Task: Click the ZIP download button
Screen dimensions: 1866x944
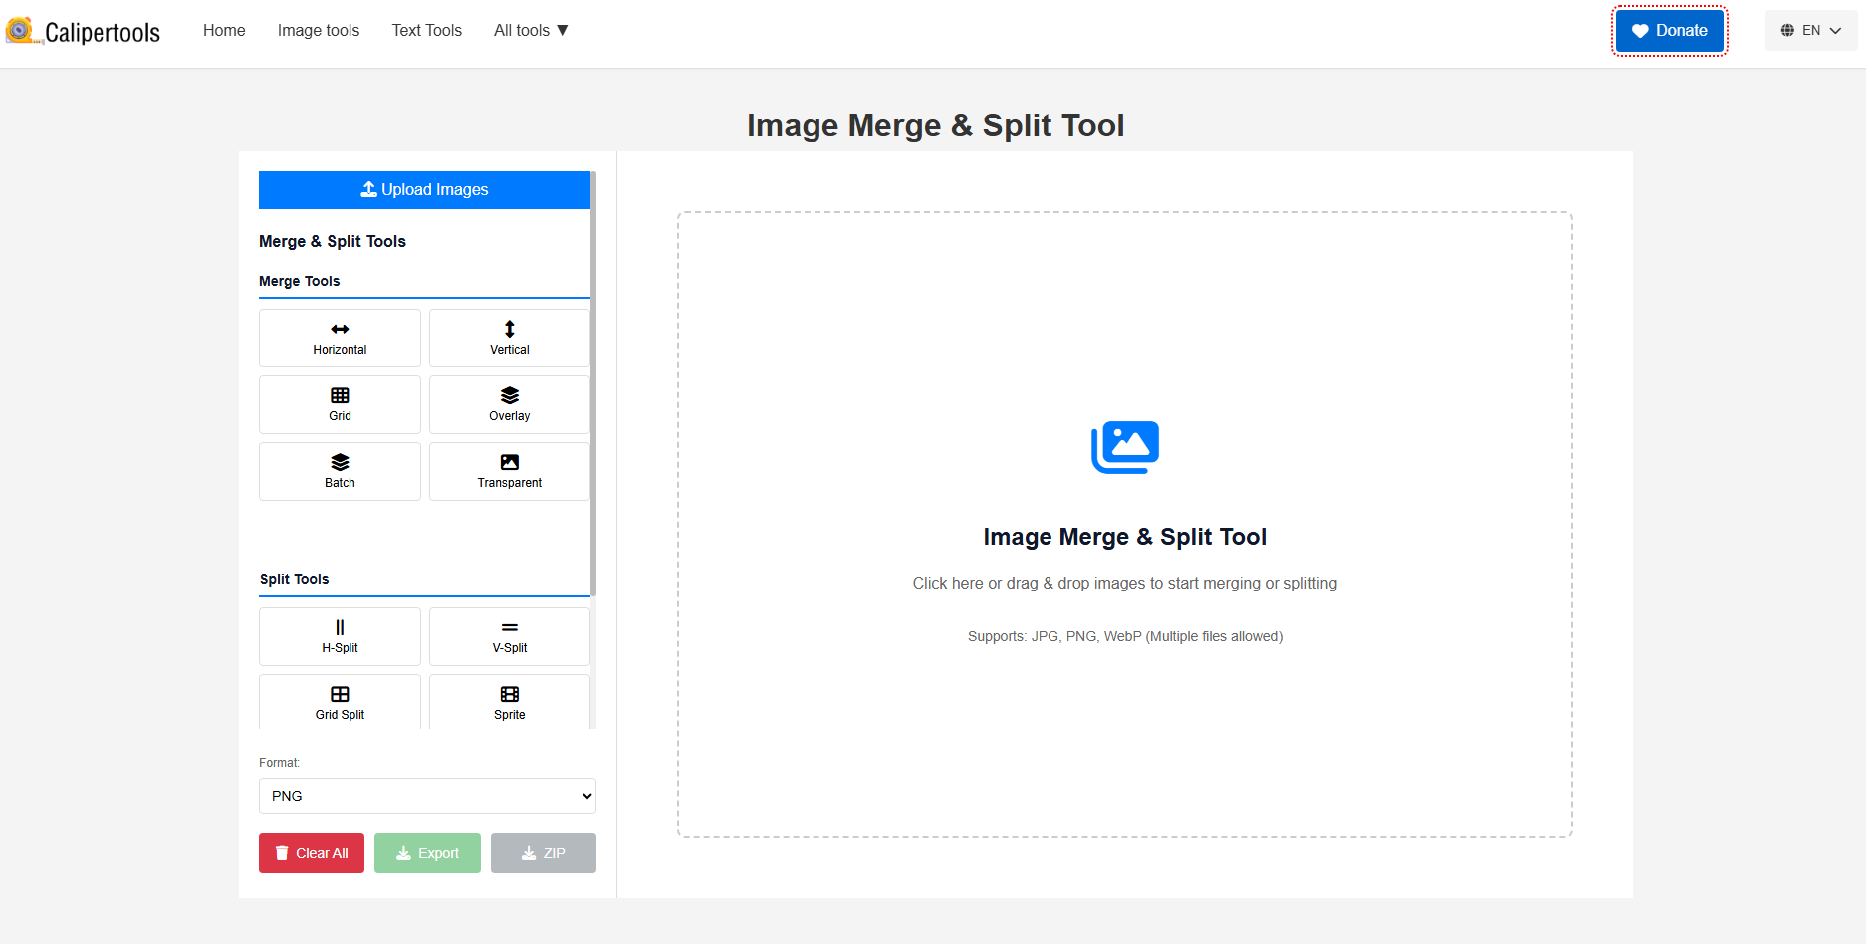Action: pyautogui.click(x=544, y=853)
